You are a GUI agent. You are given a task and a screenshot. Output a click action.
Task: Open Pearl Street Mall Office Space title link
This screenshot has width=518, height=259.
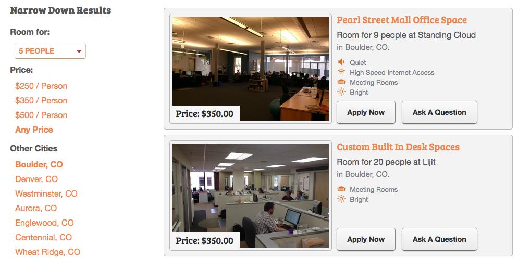[x=402, y=20]
